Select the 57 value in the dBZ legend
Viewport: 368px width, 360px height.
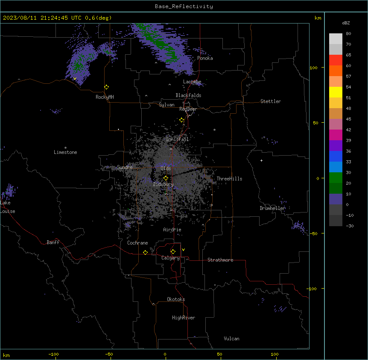click(x=348, y=76)
